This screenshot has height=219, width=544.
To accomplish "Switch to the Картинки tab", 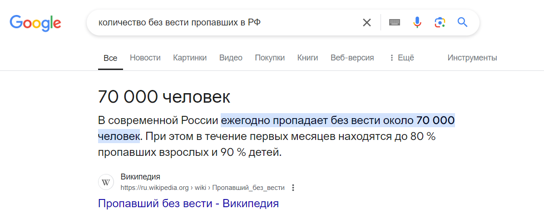I will point(190,58).
